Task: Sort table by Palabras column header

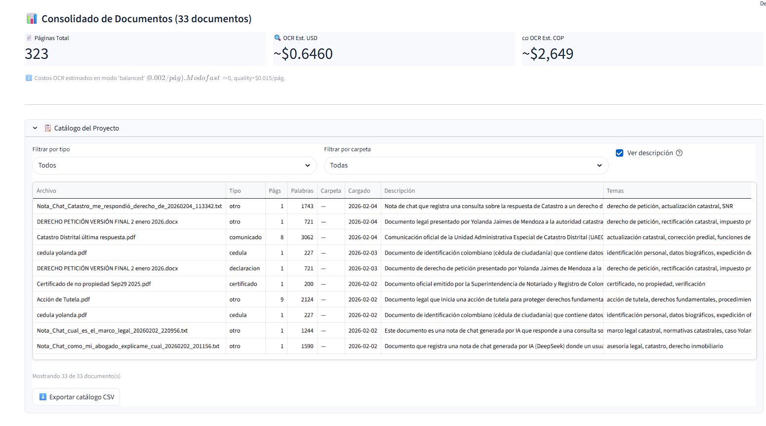Action: coord(302,191)
